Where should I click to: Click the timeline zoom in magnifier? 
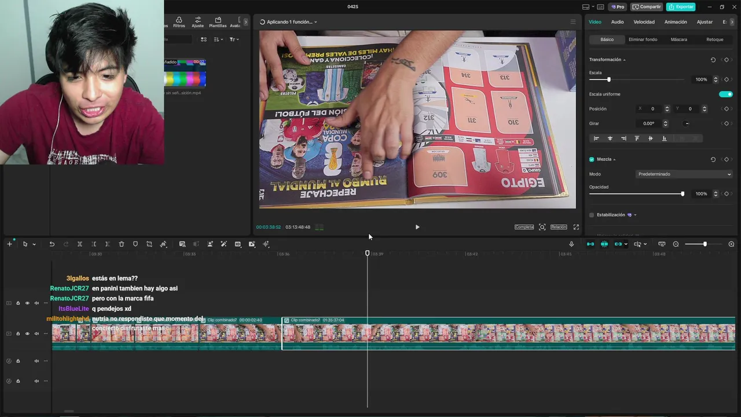coord(731,244)
